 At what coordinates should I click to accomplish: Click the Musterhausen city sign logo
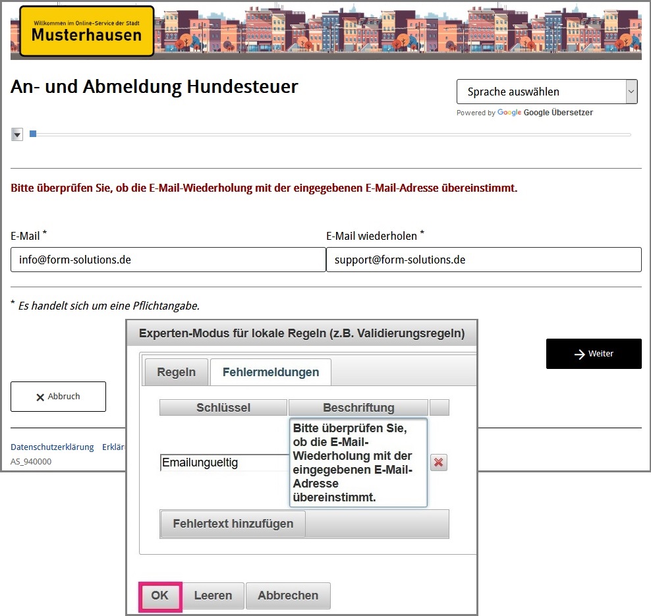pyautogui.click(x=87, y=31)
